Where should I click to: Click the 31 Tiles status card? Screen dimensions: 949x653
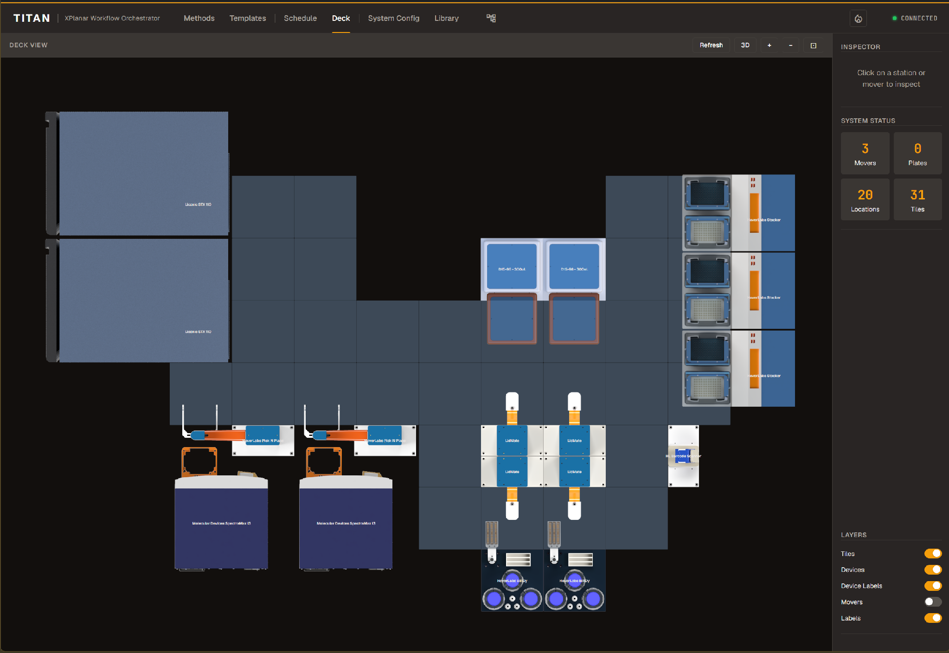(917, 199)
